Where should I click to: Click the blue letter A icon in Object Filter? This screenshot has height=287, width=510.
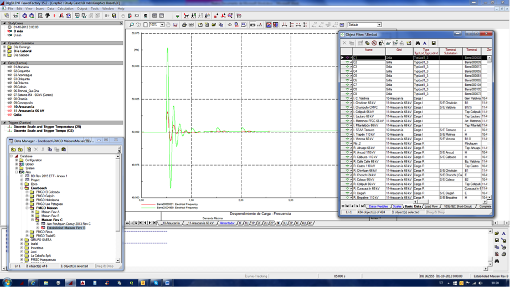[425, 43]
